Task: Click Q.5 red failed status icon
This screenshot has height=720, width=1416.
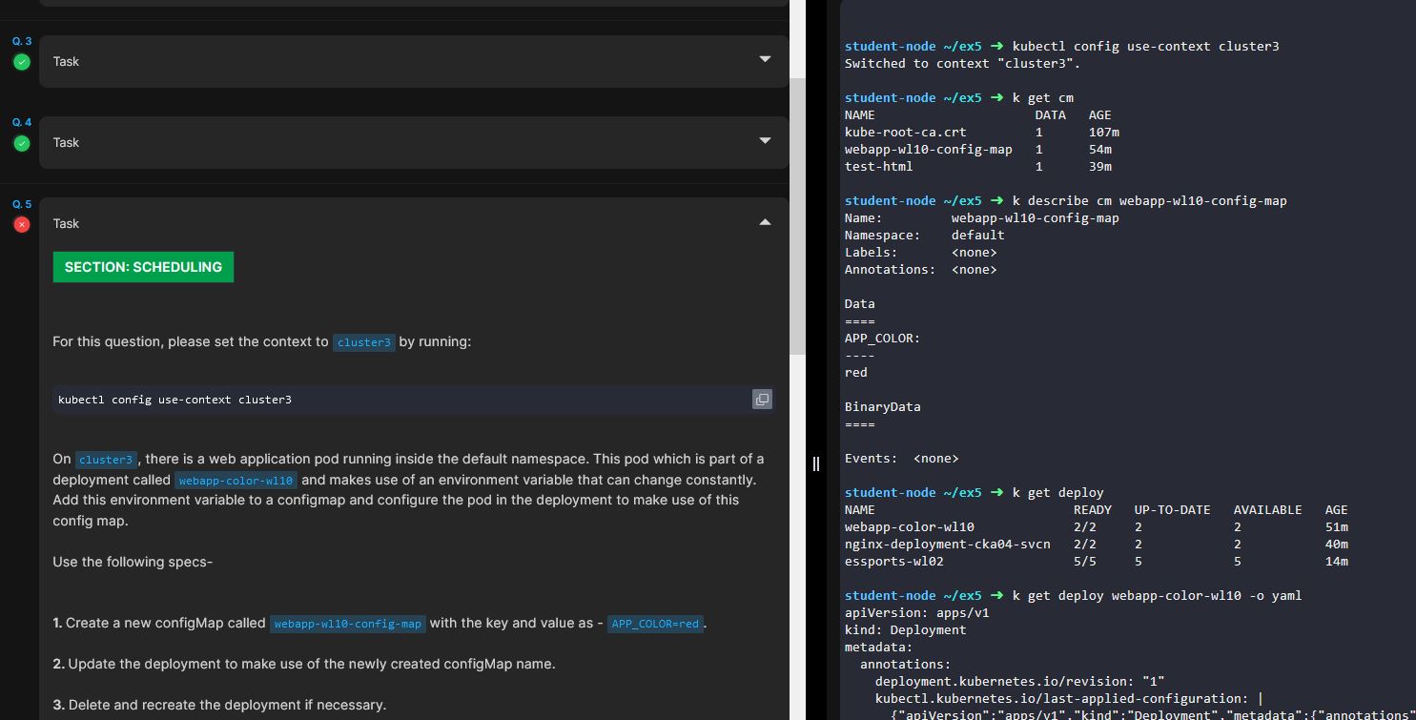Action: (22, 224)
